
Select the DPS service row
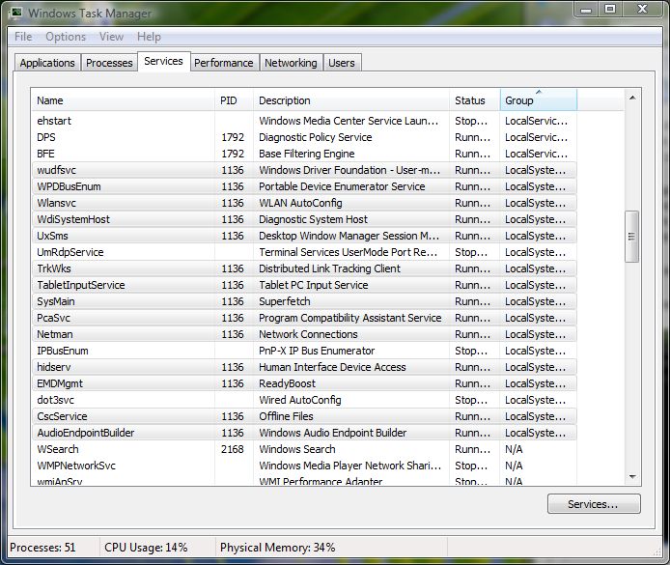pyautogui.click(x=304, y=137)
